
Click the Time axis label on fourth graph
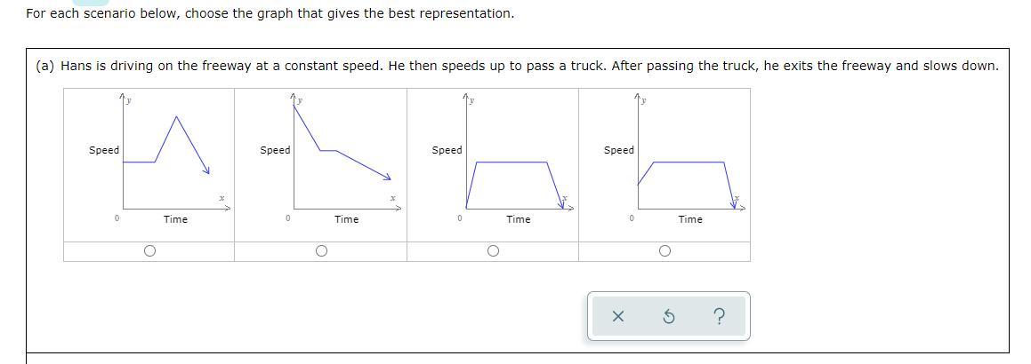690,219
